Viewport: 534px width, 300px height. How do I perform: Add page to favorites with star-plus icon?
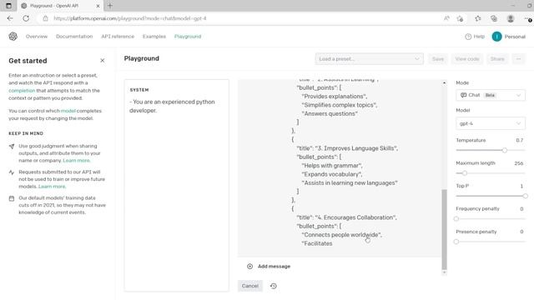(460, 18)
